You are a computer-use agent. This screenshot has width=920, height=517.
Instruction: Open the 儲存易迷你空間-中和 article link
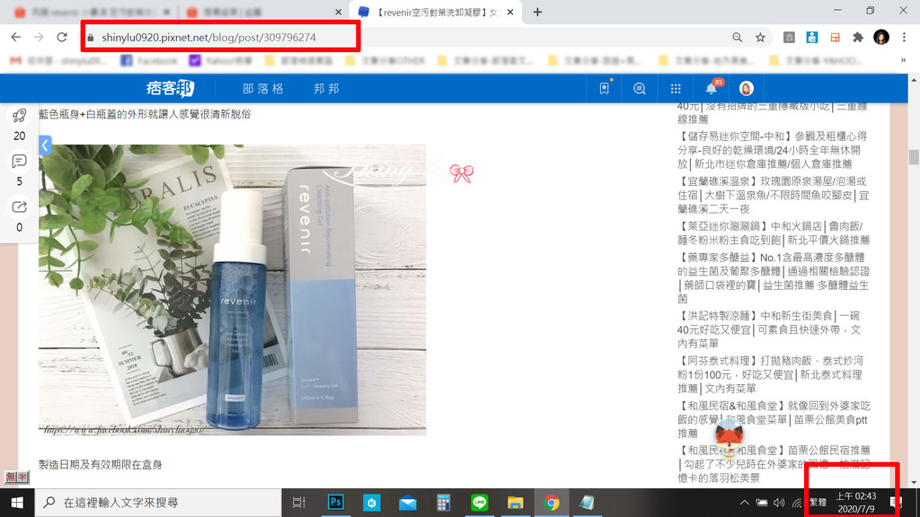[x=772, y=150]
